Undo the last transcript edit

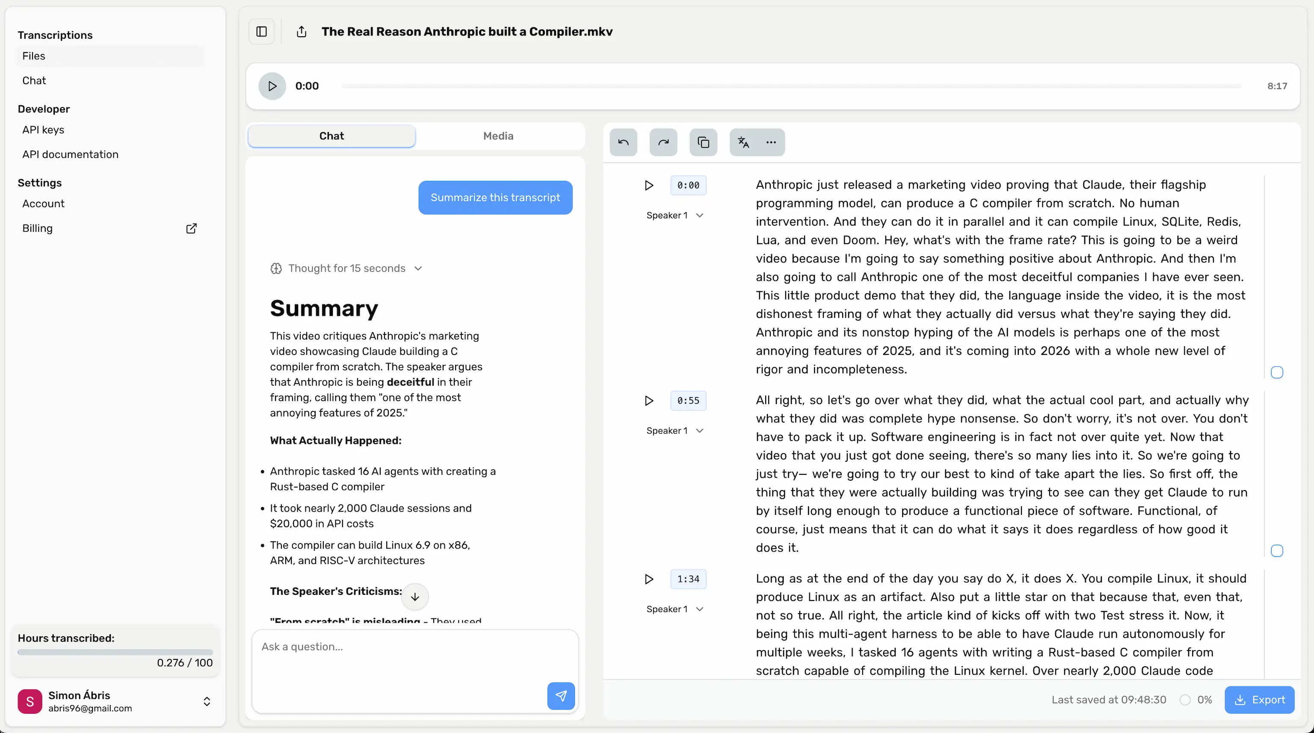coord(623,142)
